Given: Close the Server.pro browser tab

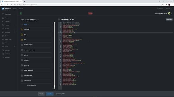Looking at the screenshot, I should tap(21, 2).
